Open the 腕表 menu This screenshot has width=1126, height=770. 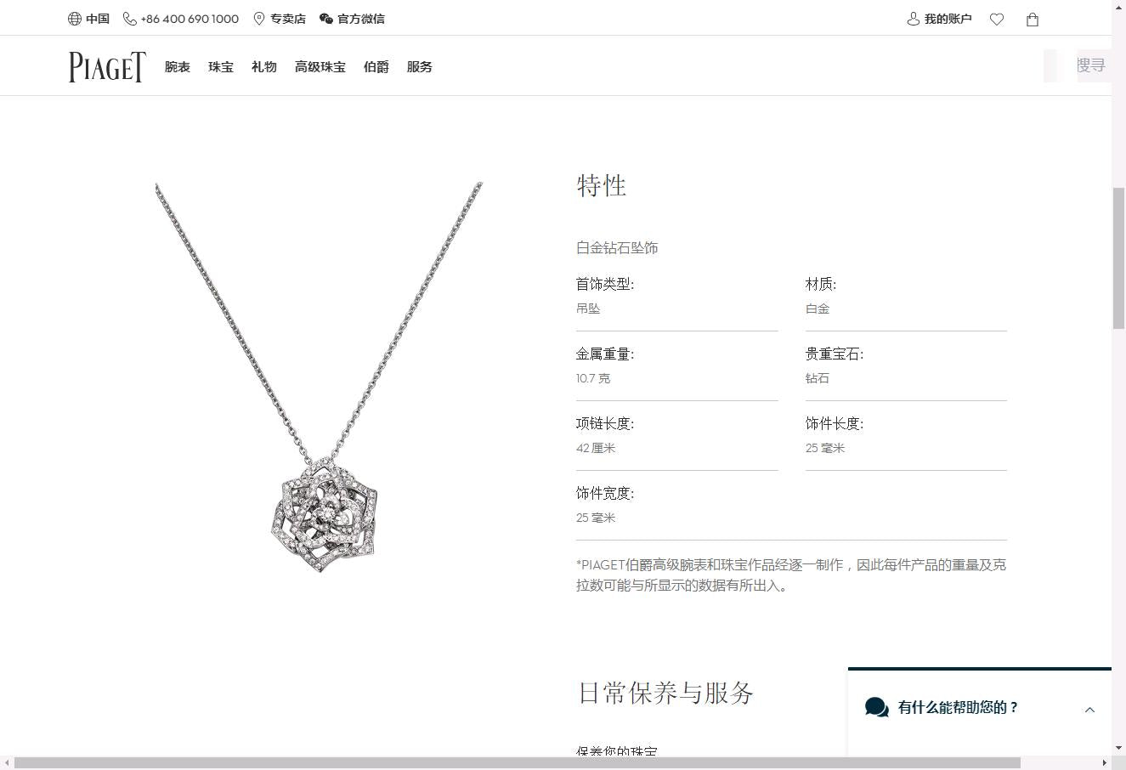point(178,66)
